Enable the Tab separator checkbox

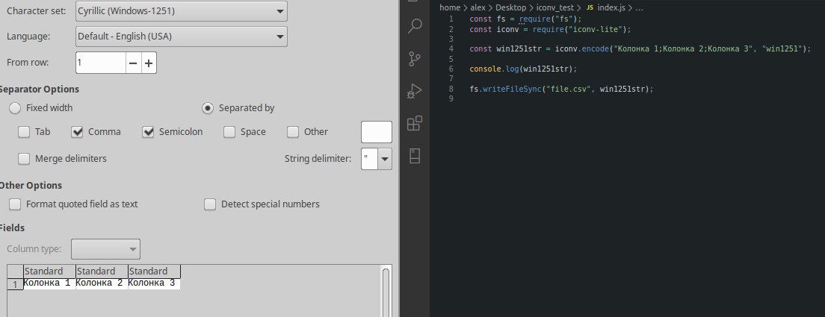click(x=24, y=132)
